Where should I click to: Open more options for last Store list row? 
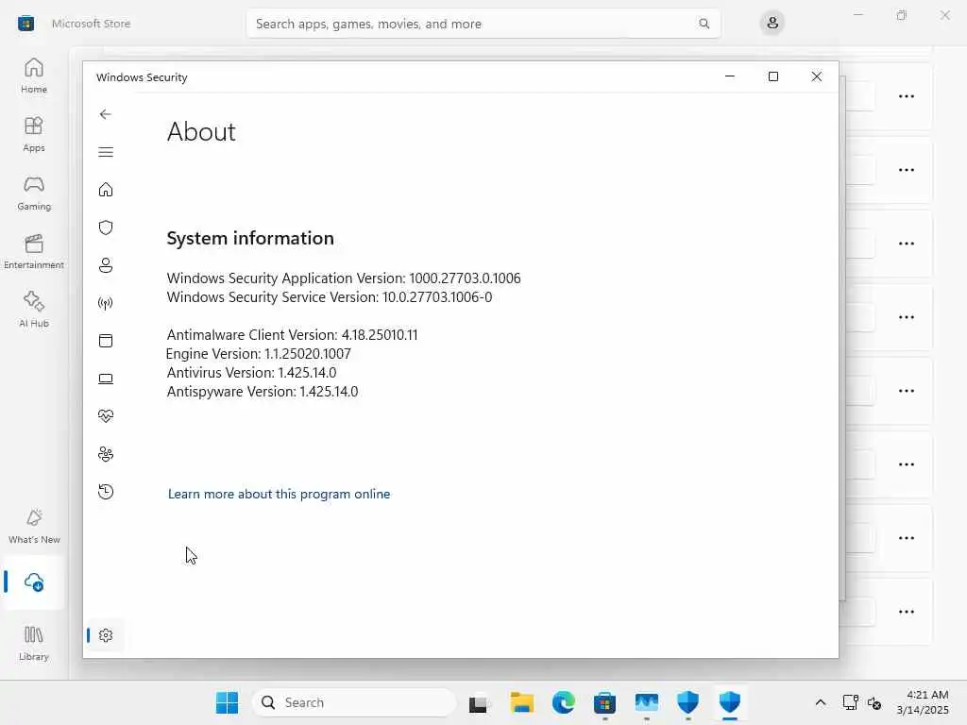click(906, 612)
